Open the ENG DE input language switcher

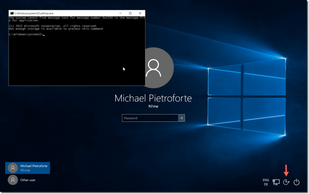click(266, 182)
